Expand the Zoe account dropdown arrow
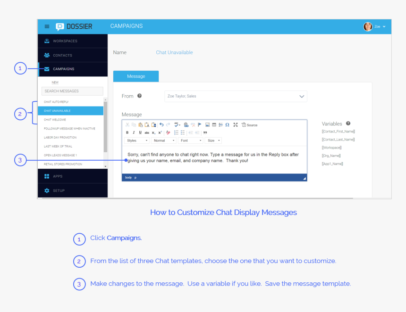Viewport: 406px width, 312px height. [384, 26]
